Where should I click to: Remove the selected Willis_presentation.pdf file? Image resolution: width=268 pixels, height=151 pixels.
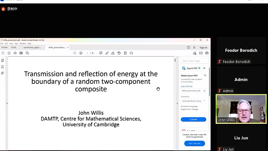coord(204,91)
